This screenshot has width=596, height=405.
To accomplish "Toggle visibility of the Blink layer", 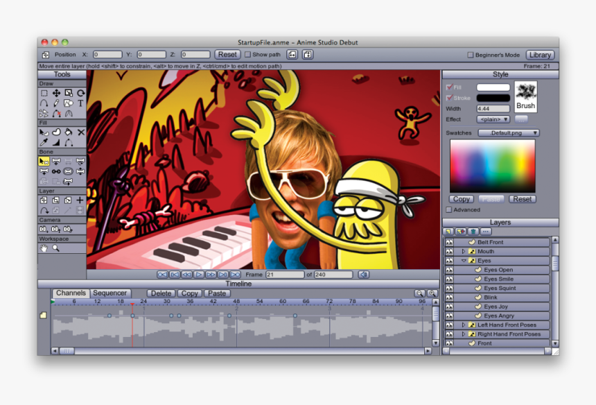I will coord(449,298).
